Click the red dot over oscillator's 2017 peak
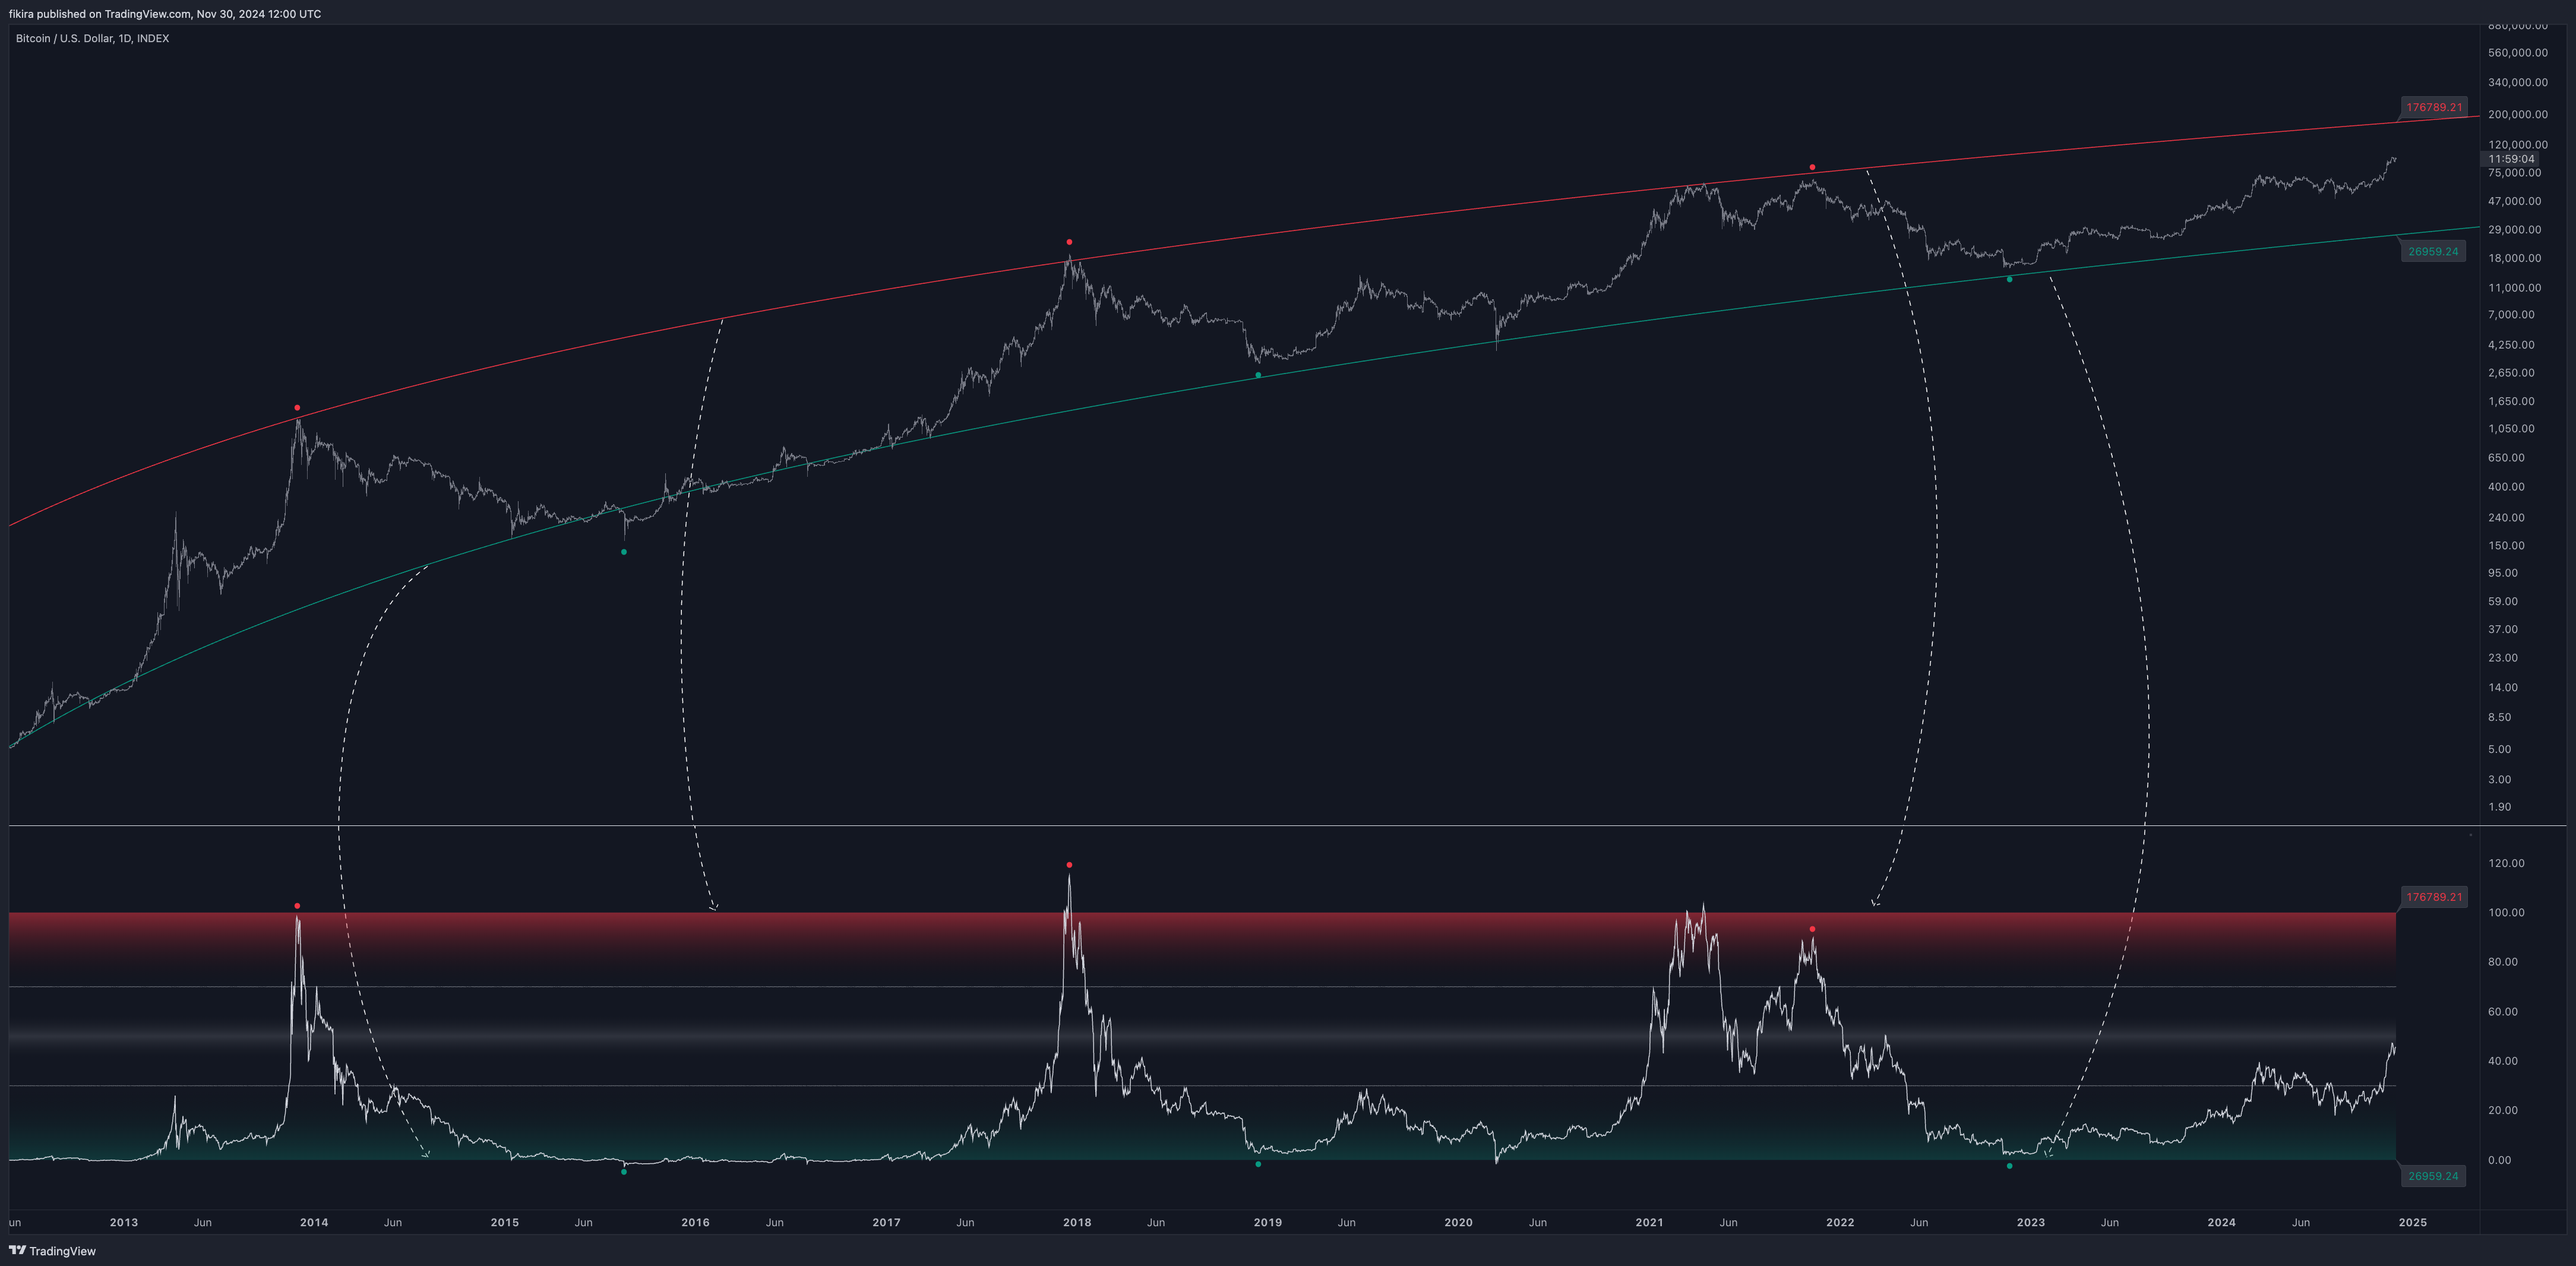 pyautogui.click(x=1069, y=865)
